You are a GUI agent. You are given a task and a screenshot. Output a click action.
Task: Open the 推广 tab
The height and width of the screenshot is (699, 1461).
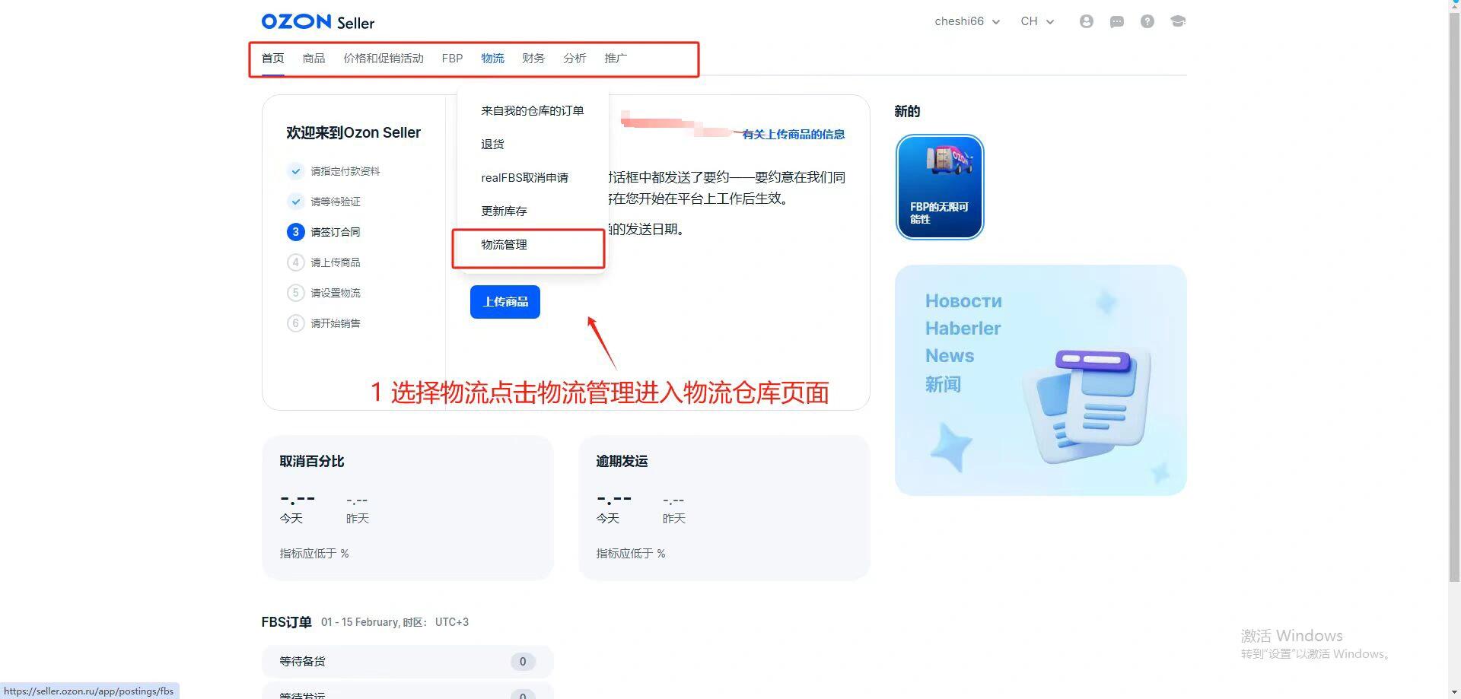click(616, 59)
